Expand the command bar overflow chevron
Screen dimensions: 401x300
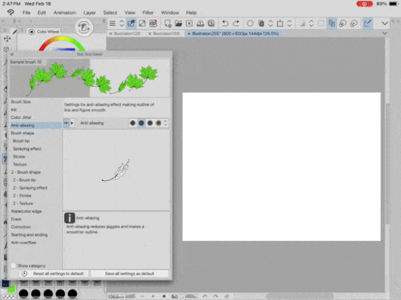(385, 23)
